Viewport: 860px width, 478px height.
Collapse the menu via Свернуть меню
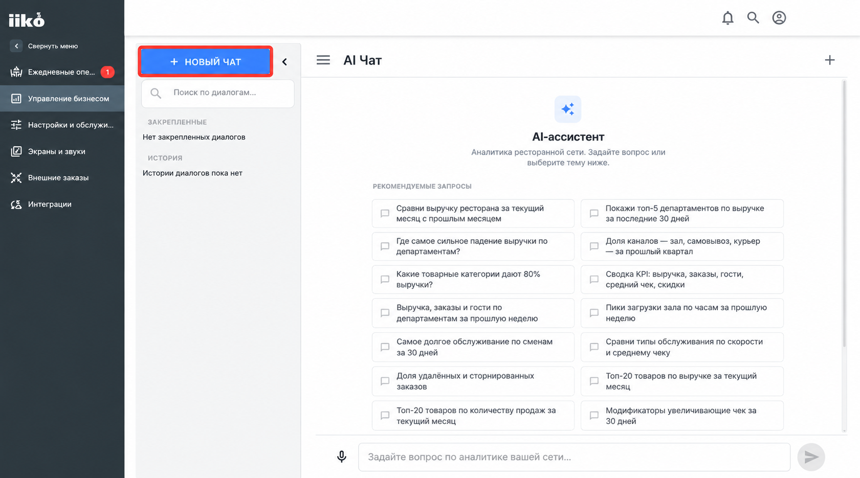(45, 46)
